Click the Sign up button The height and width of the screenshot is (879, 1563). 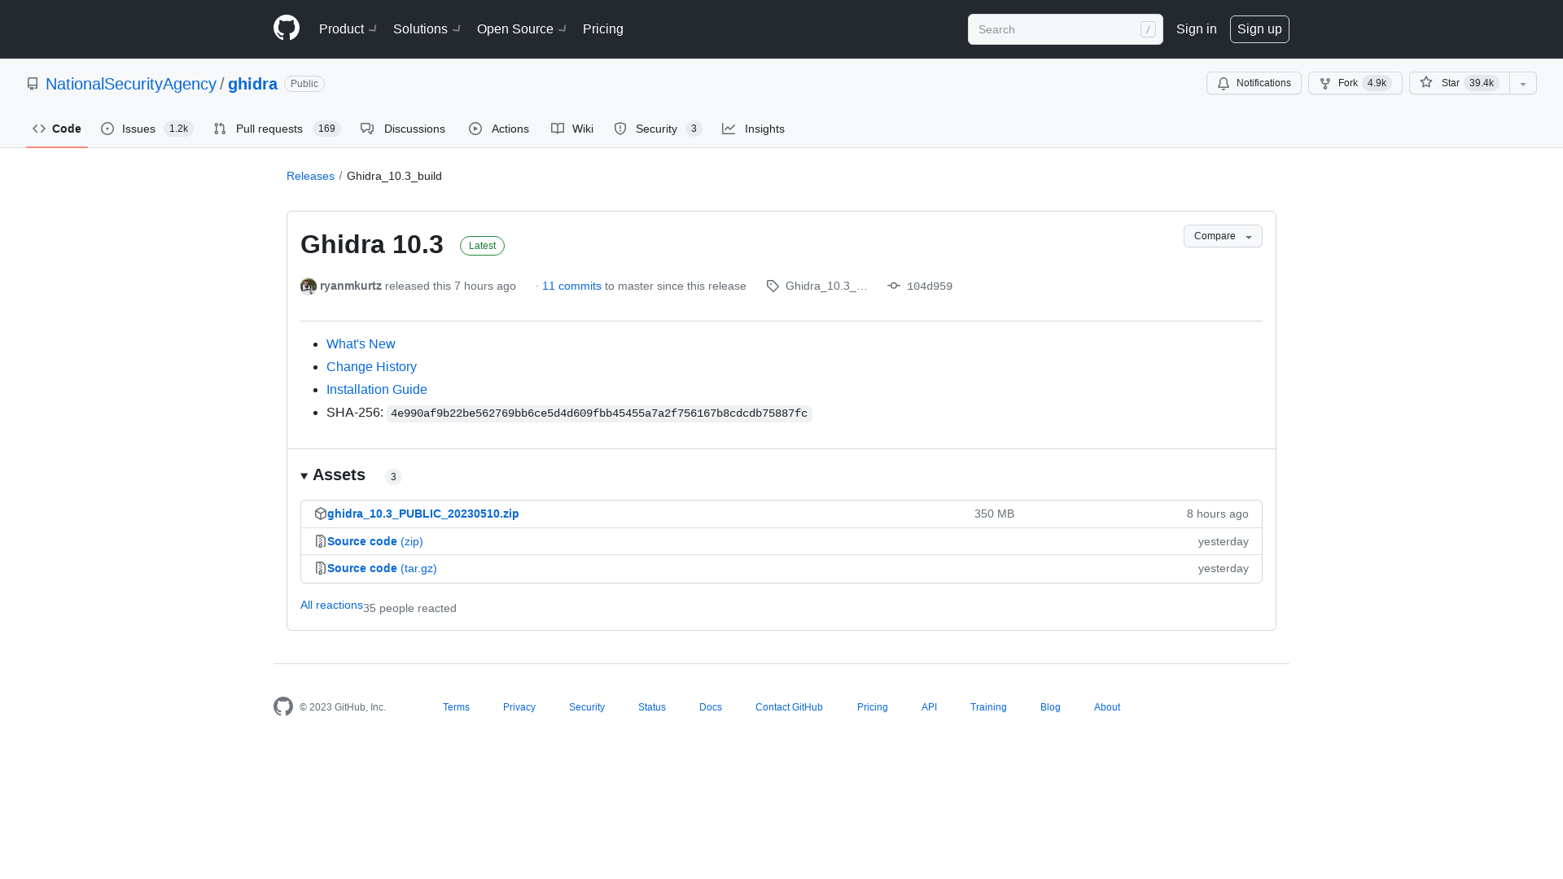[x=1259, y=29]
